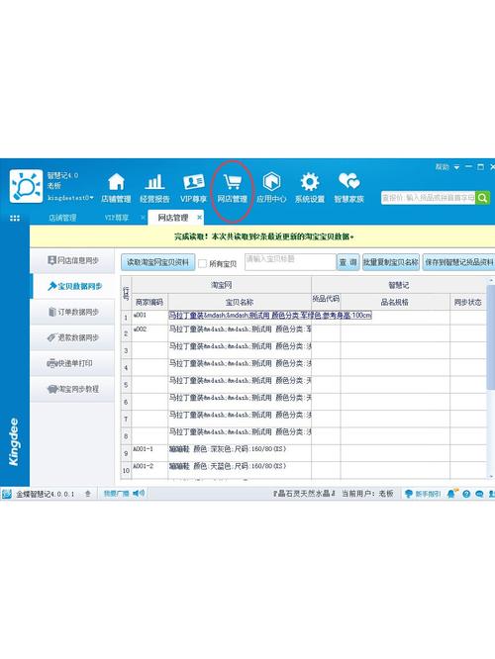The image size is (495, 659).
Task: Select cell A001-2 in row 10
Action: click(149, 470)
